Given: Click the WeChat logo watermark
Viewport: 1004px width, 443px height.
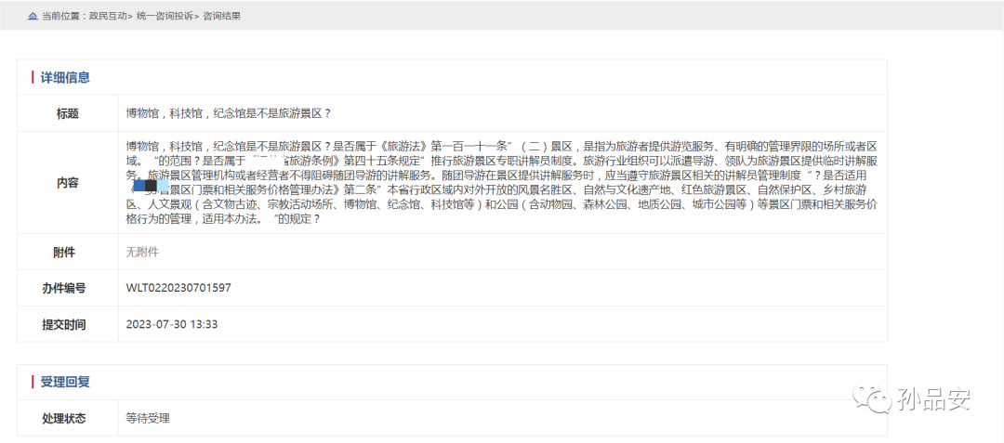Looking at the screenshot, I should (876, 399).
